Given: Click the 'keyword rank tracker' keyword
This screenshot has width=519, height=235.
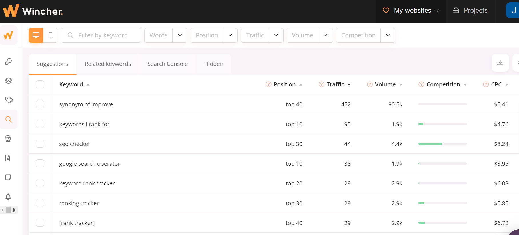Looking at the screenshot, I should pyautogui.click(x=87, y=183).
